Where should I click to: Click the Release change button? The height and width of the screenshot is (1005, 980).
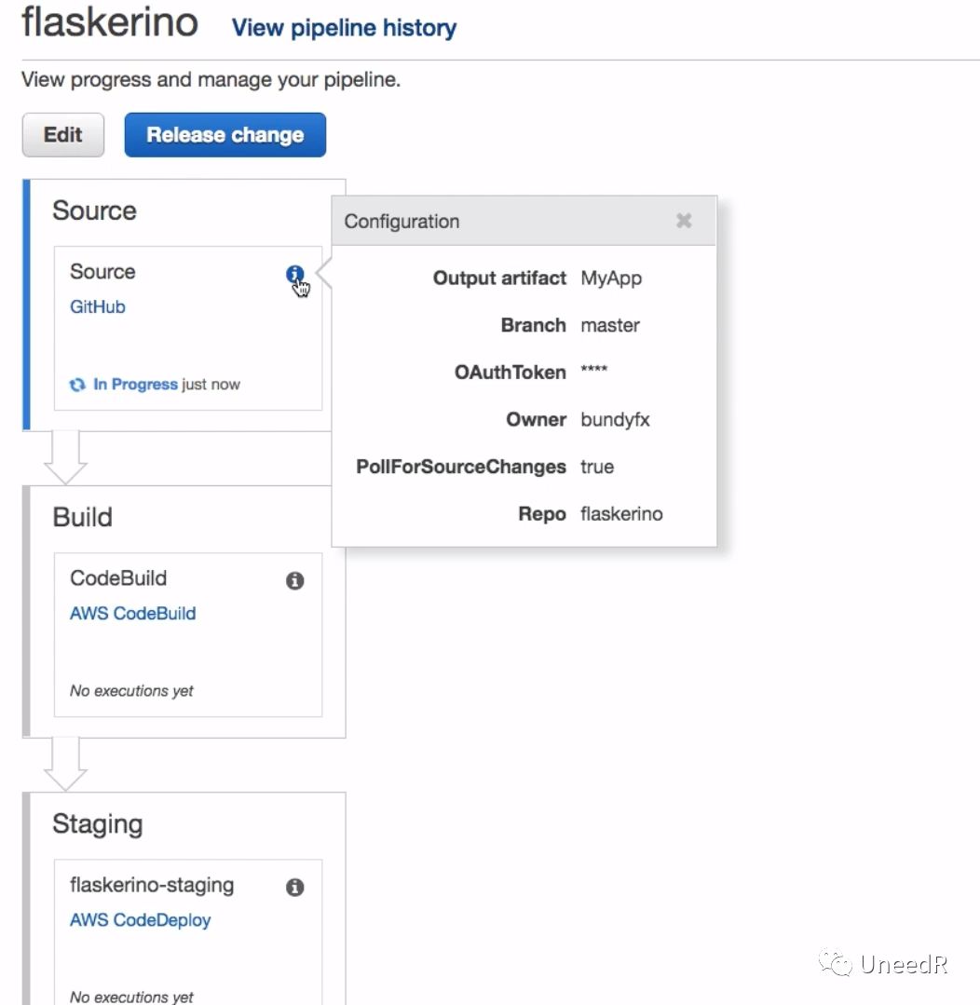tap(225, 135)
